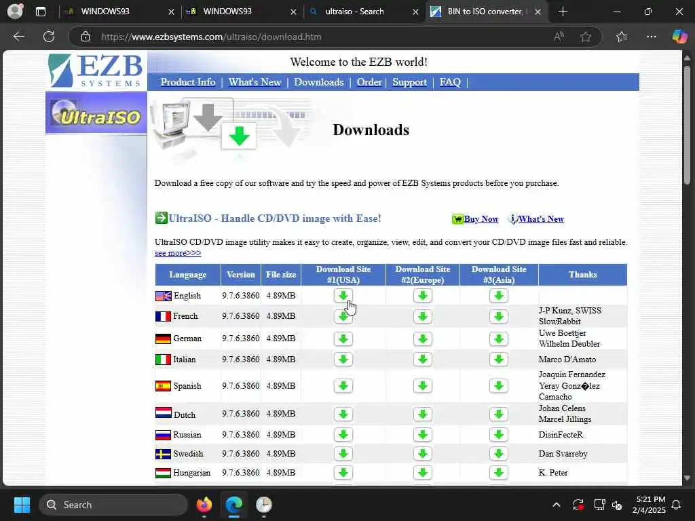
Task: Download German version from Europe site
Action: click(422, 339)
